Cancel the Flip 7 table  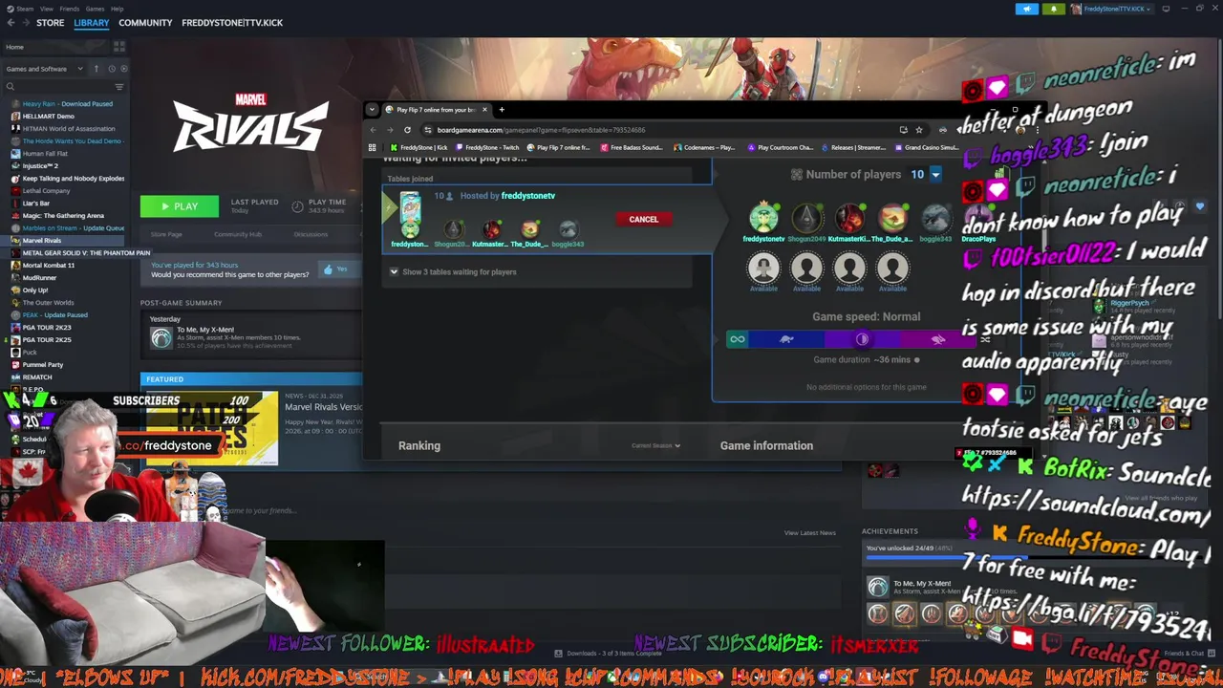tap(643, 219)
